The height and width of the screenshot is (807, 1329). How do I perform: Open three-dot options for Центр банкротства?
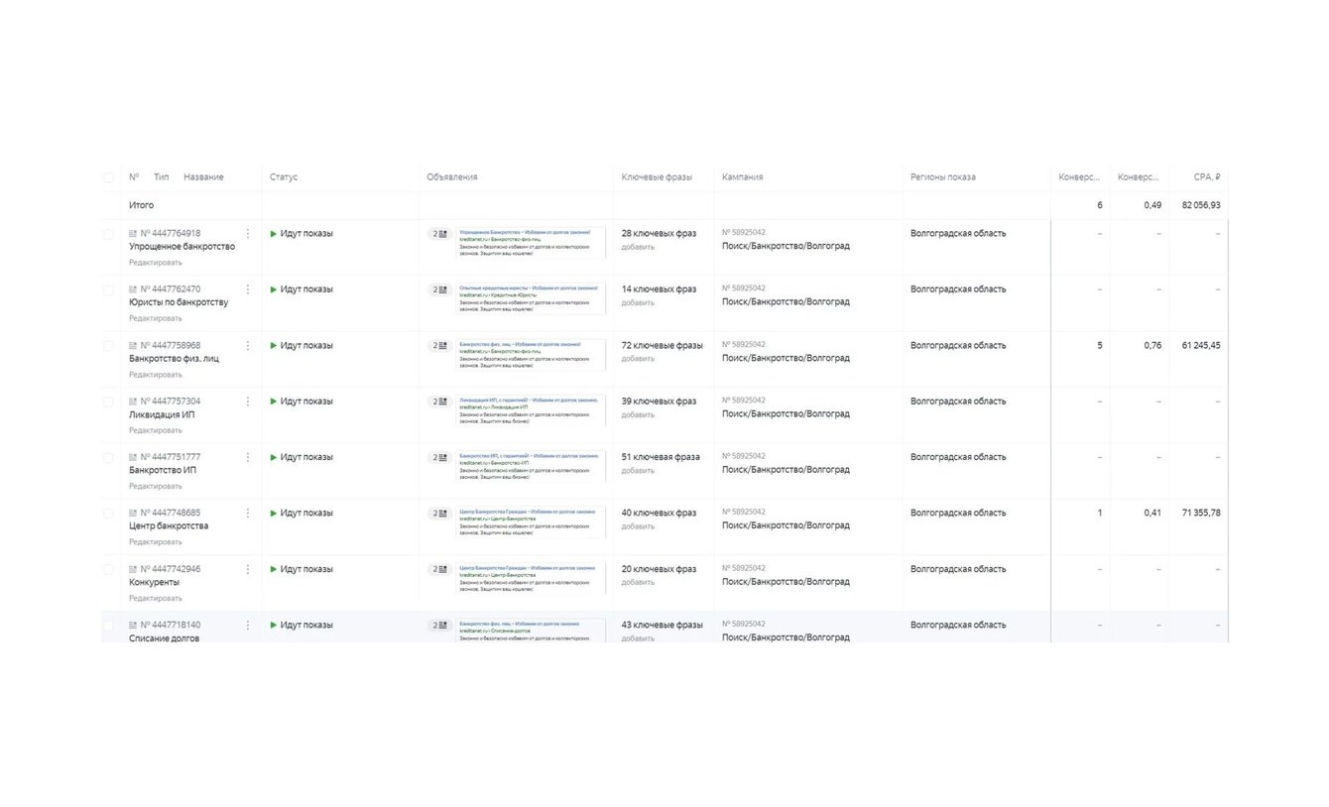point(247,514)
